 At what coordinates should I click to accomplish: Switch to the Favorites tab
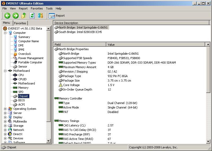point(20,23)
